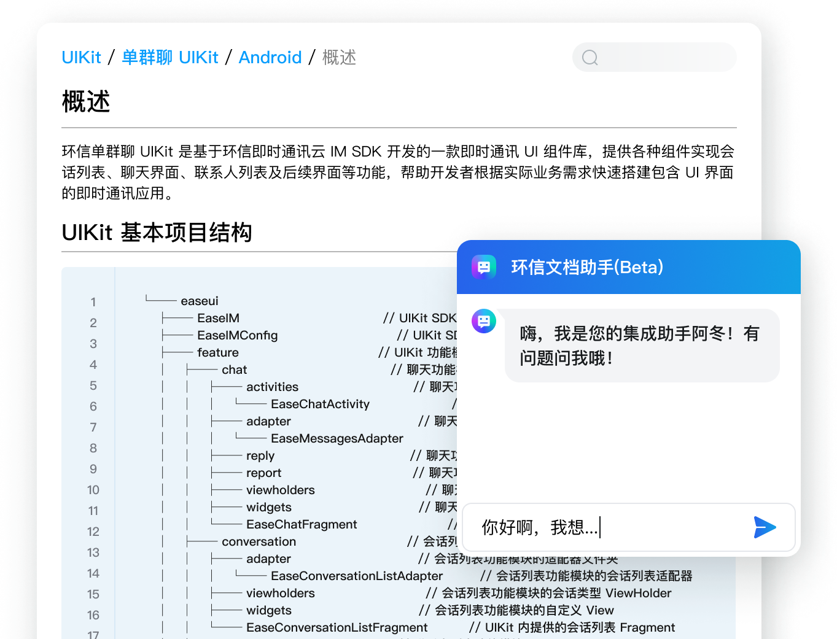Click the UIKit 基本项目结构 section heading
Viewport: 837px width, 639px height.
[x=157, y=233]
